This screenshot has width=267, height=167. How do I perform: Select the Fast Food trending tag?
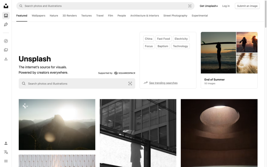[163, 39]
